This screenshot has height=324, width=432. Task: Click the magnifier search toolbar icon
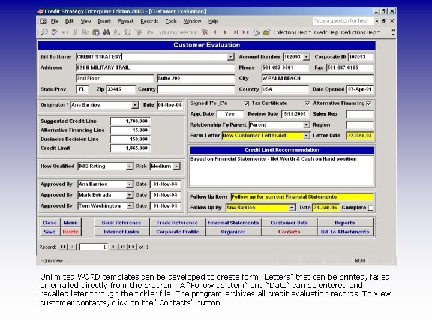[x=44, y=32]
